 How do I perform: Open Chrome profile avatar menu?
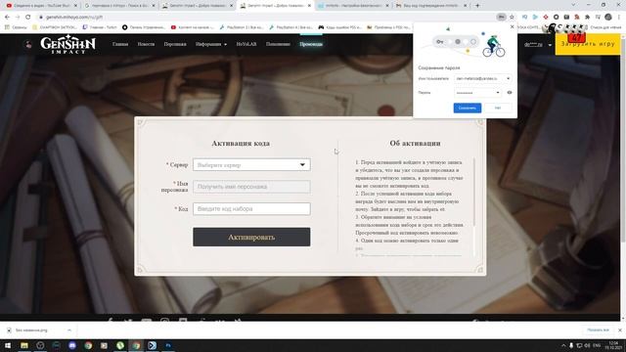608,17
